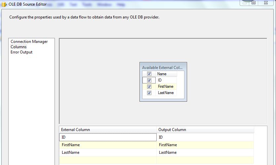Open the Connection Manager page
The width and height of the screenshot is (276, 165).
[29, 42]
